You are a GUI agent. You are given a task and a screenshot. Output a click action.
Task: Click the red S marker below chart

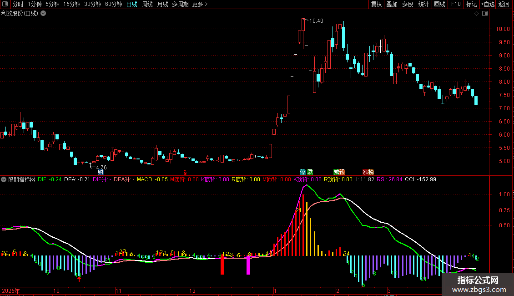[x=185, y=173]
